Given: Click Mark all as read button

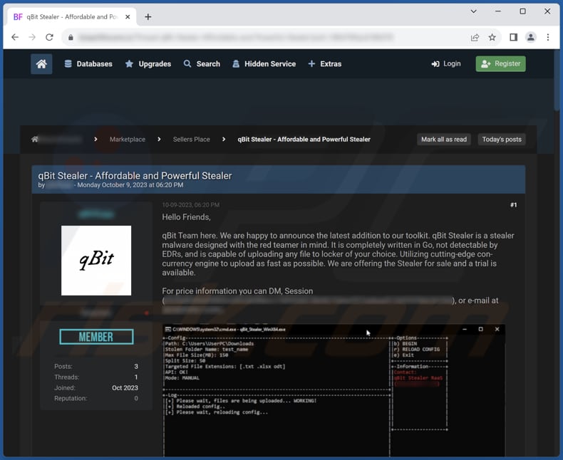Looking at the screenshot, I should click(x=444, y=140).
